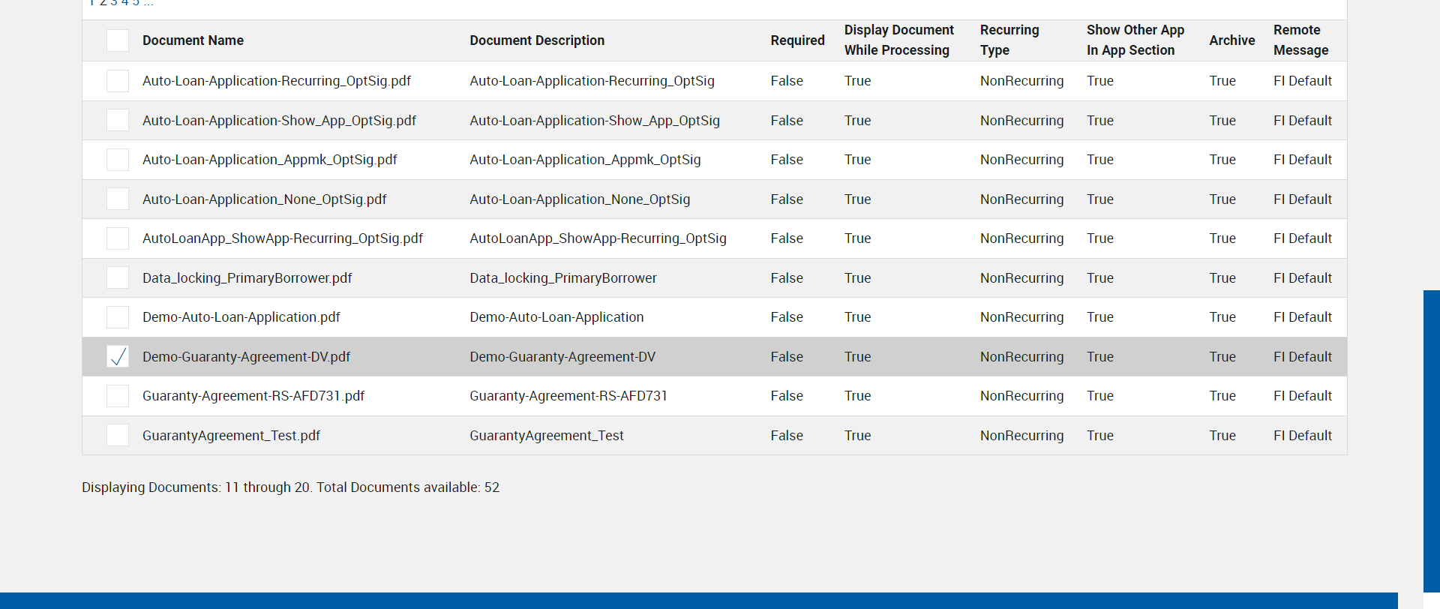1440x609 pixels.
Task: Click the Remote Message column header
Action: [1300, 40]
